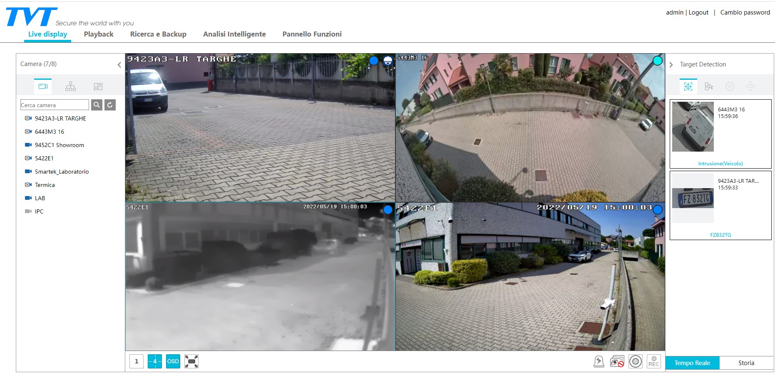
Task: Focus the Cerca camera search field
Action: pos(55,105)
